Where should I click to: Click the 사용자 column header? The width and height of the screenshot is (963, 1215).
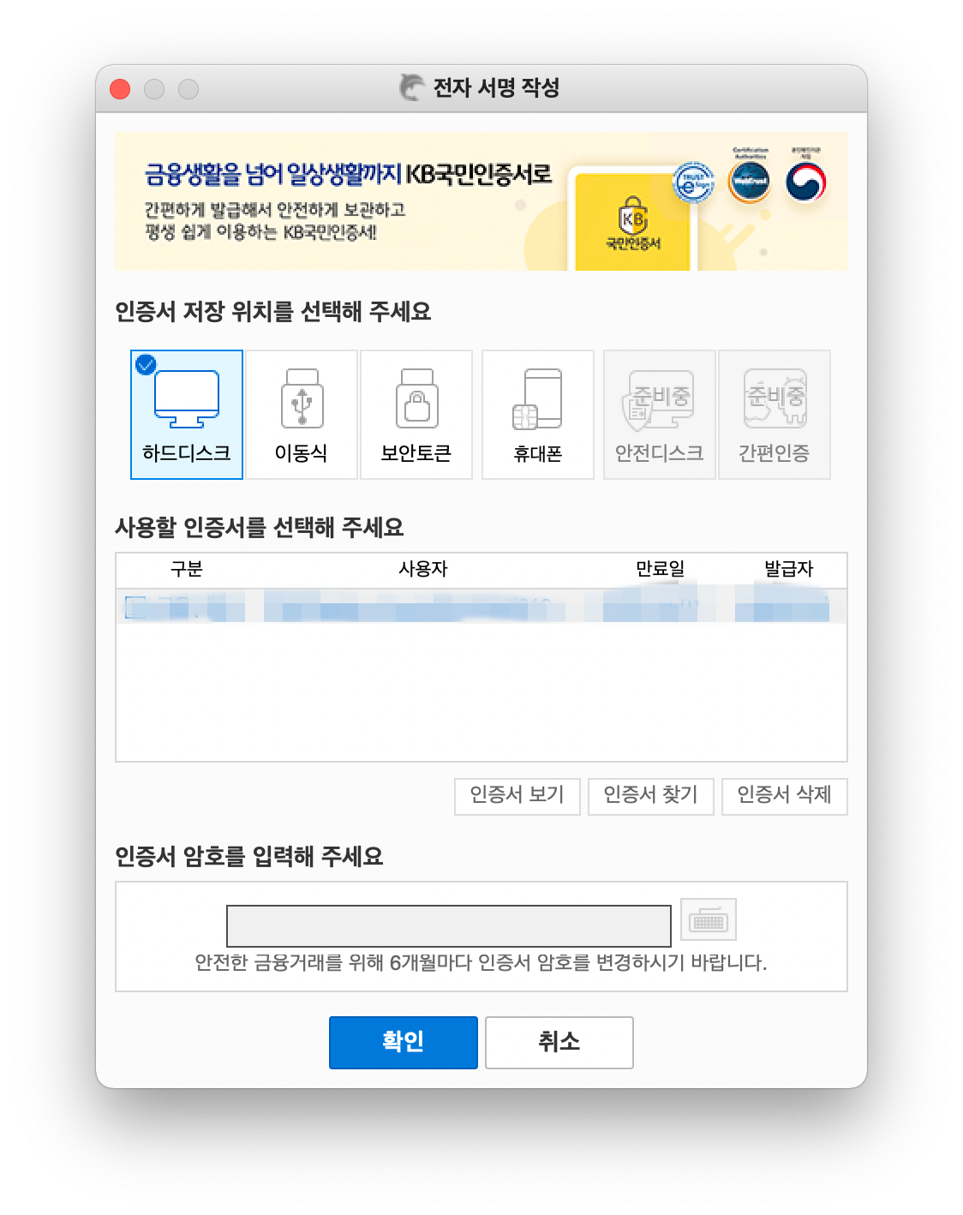coord(422,568)
